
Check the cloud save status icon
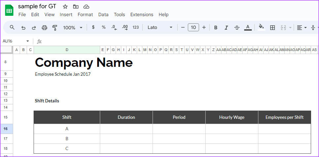(86, 7)
